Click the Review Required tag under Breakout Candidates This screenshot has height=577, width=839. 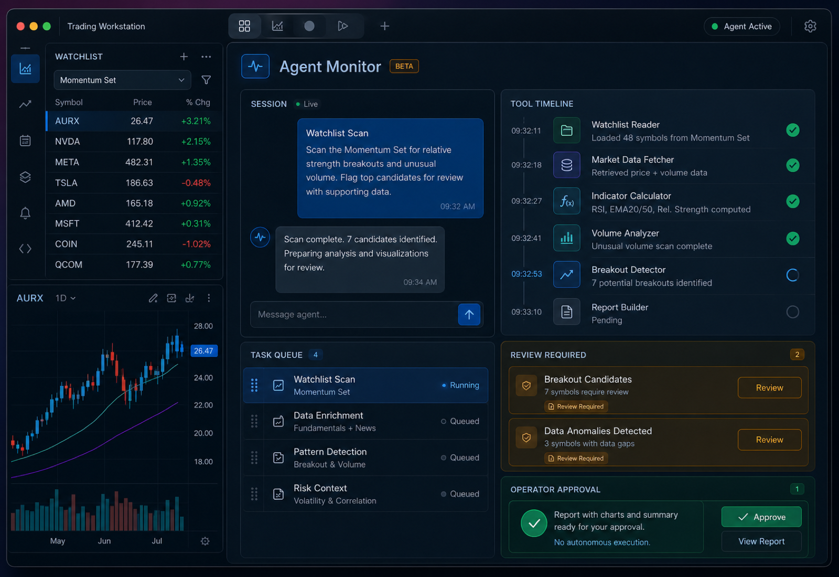(576, 407)
